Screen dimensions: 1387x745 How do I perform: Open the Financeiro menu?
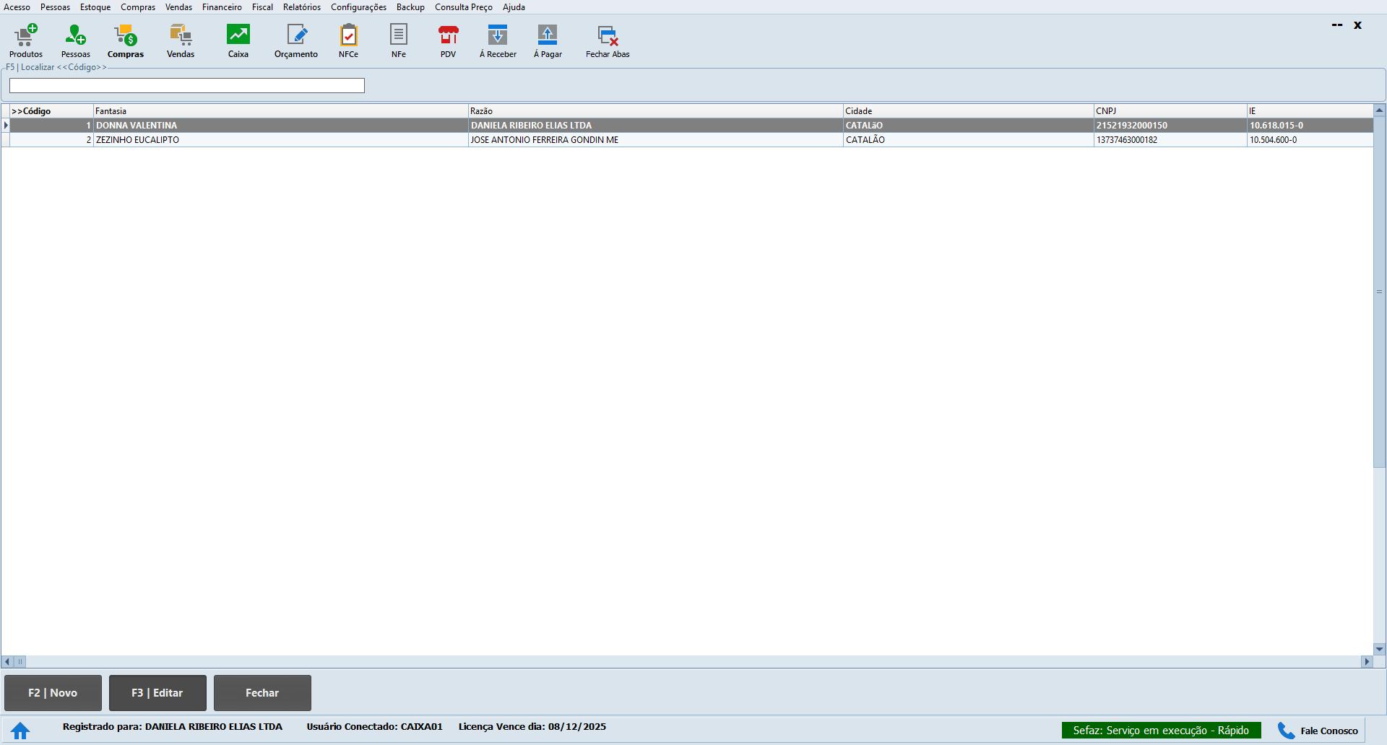[x=222, y=7]
